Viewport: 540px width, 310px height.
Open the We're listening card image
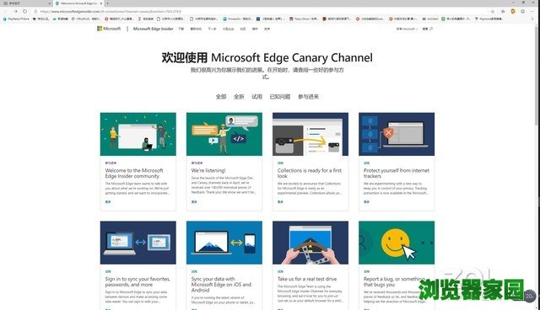224,134
